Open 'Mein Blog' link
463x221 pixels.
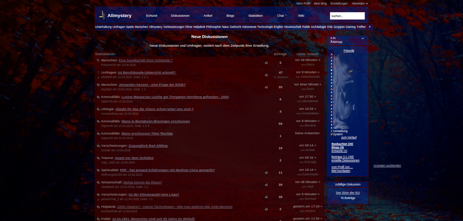pos(320,3)
